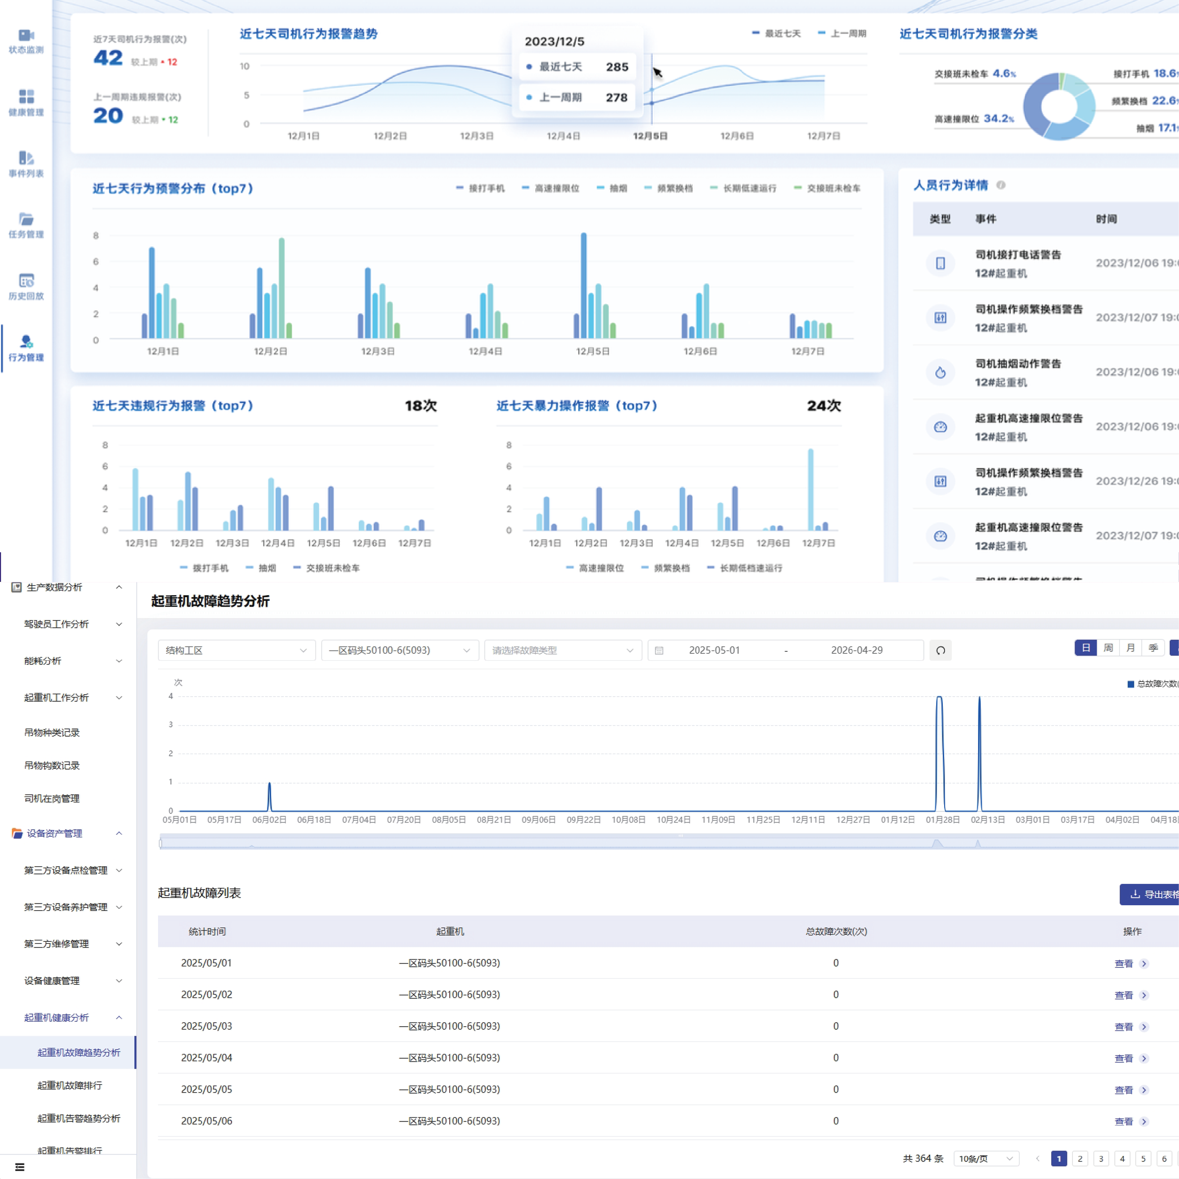Switch granularity to 季
This screenshot has height=1179, width=1179.
(1154, 648)
